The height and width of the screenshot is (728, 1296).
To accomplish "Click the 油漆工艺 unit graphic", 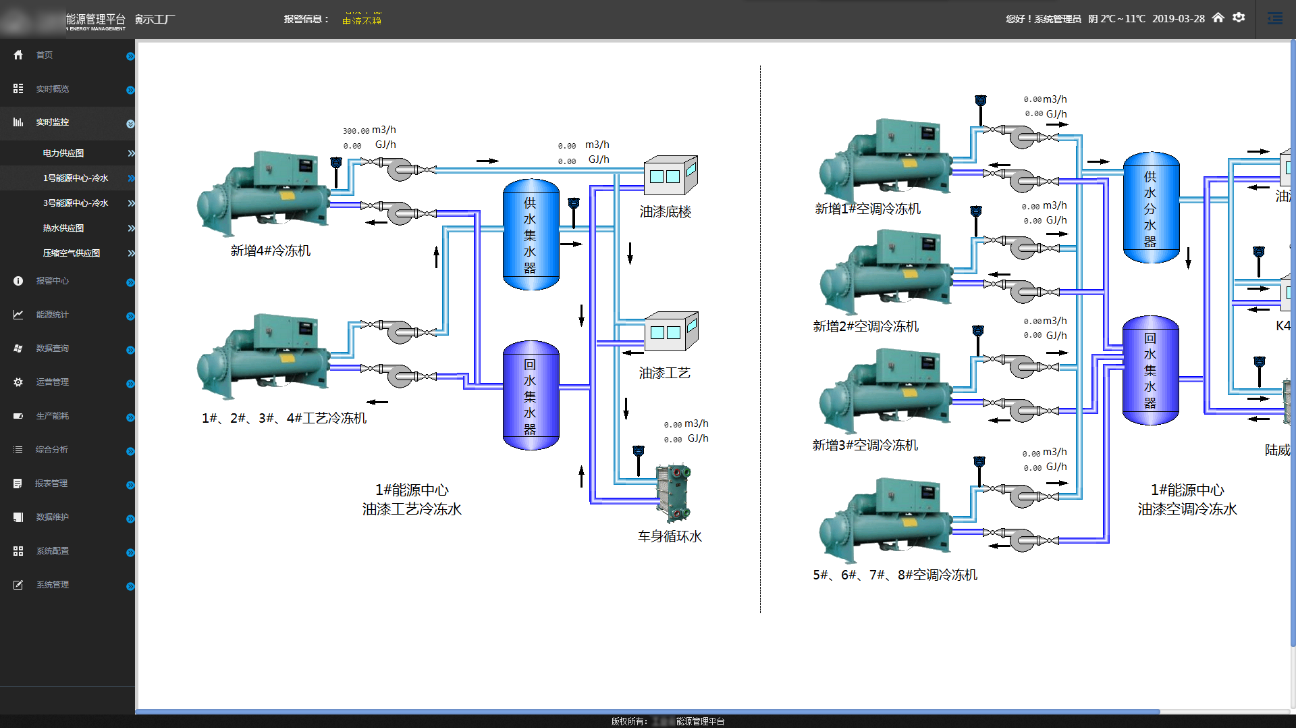I will 671,331.
